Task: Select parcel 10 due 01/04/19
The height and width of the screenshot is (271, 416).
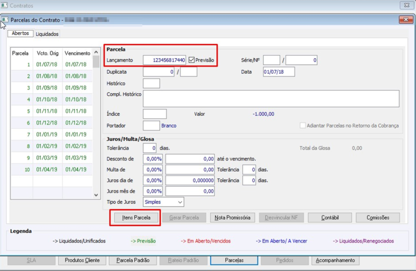Action: [52, 170]
